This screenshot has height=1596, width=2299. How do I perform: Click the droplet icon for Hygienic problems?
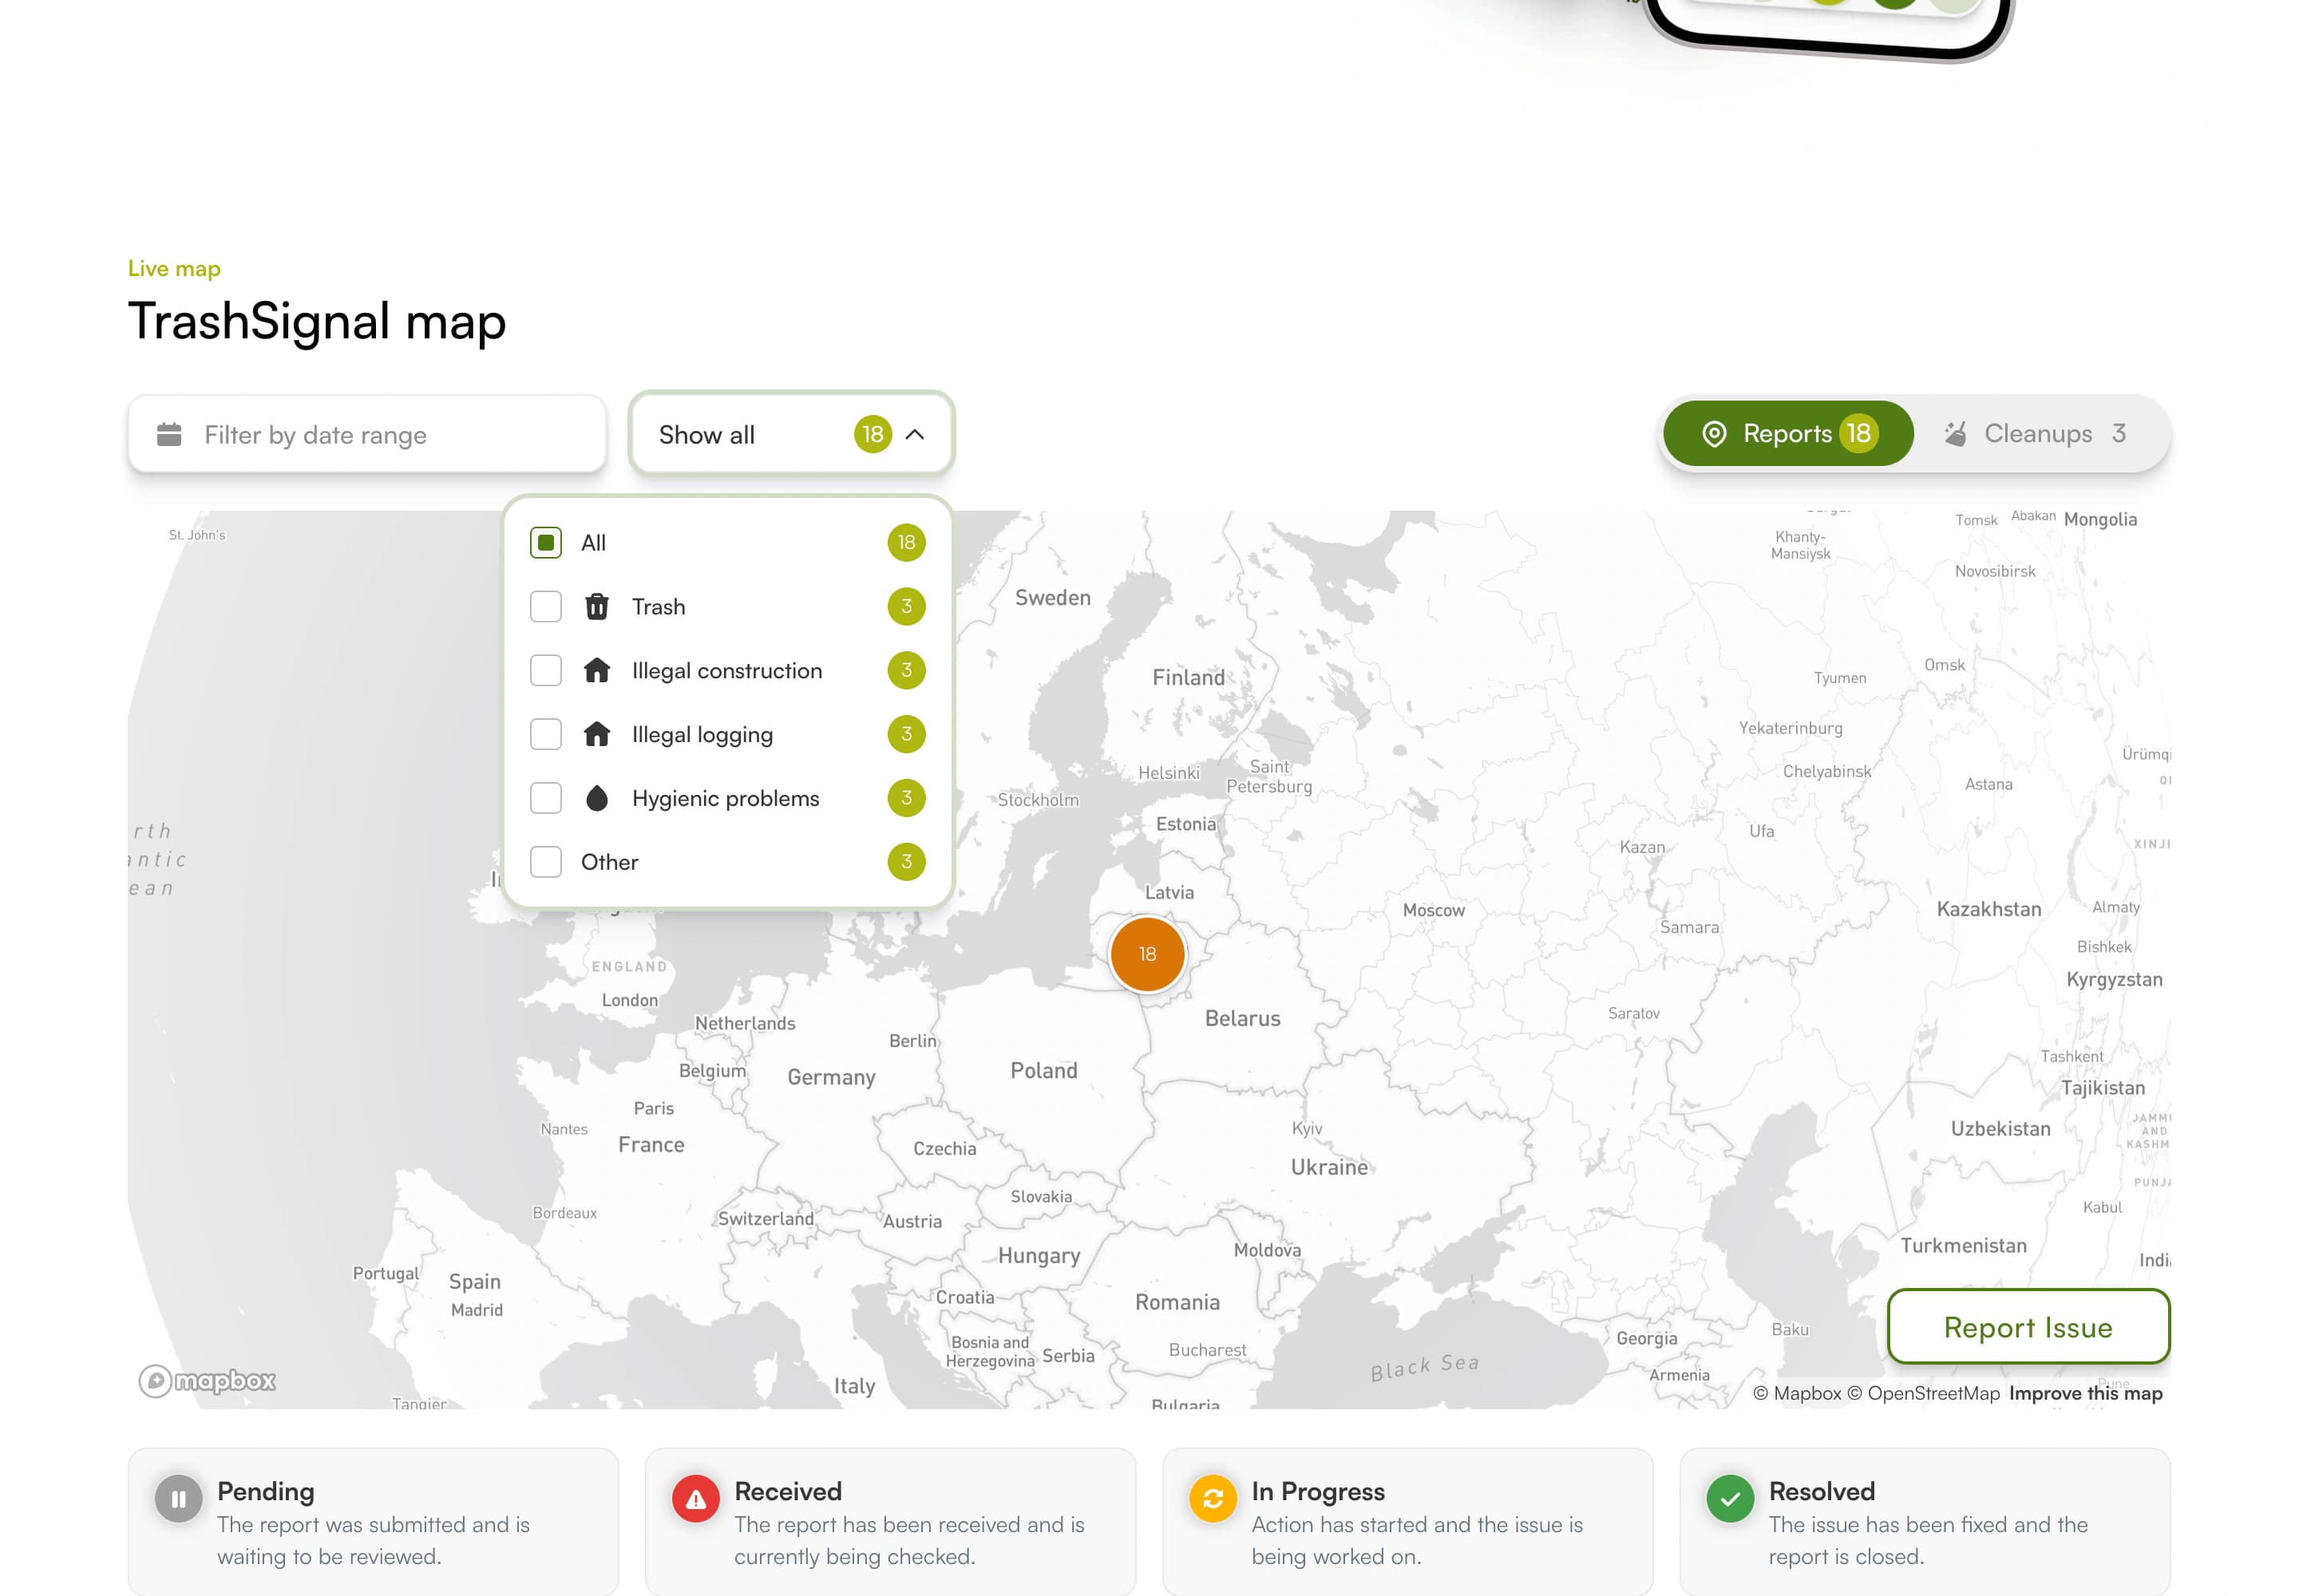(x=596, y=798)
